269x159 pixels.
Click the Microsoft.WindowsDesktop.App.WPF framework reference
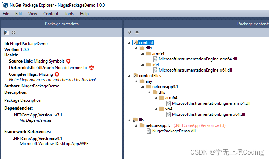(54, 144)
